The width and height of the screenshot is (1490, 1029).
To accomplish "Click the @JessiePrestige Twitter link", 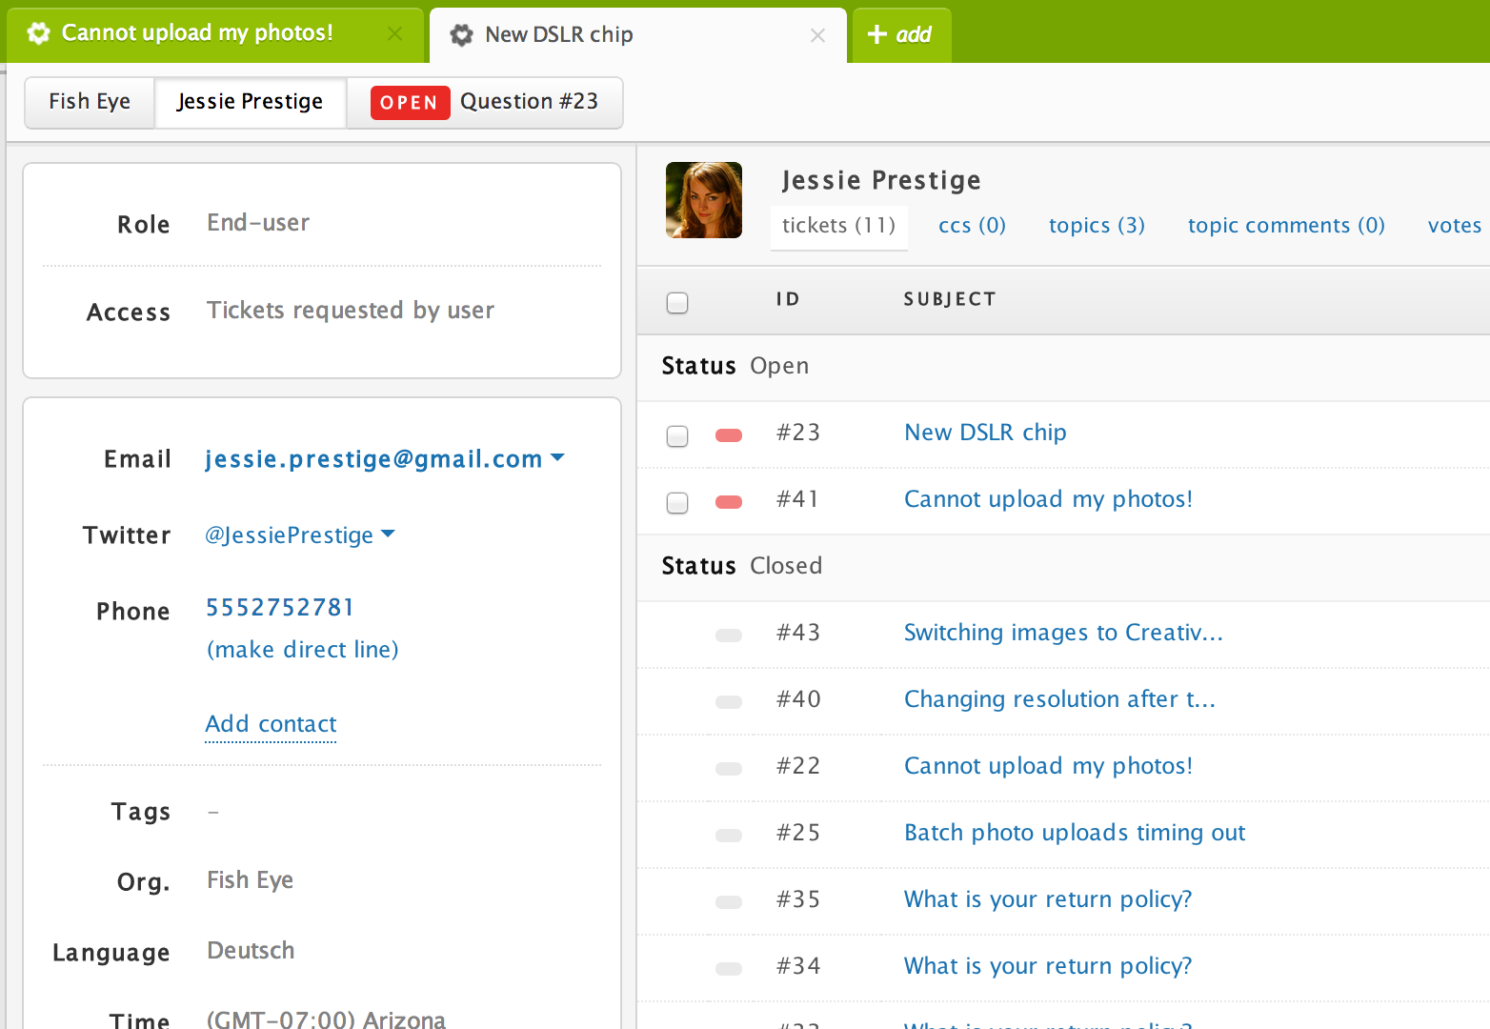I will point(290,535).
